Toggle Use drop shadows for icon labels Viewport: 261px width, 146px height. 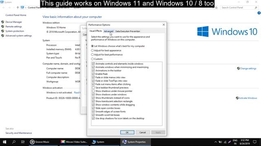[x=93, y=118]
